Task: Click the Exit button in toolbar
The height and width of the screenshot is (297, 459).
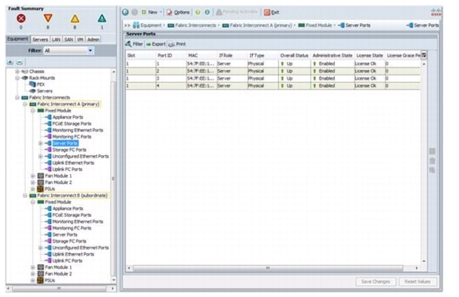Action: pos(272,12)
